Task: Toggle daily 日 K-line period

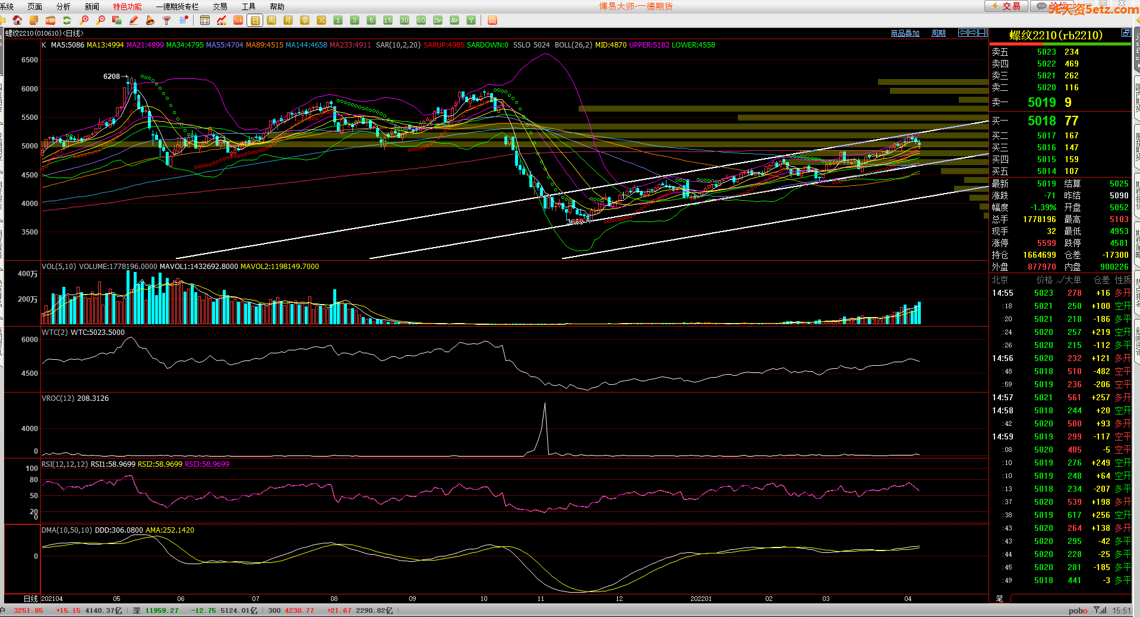Action: coord(255,20)
